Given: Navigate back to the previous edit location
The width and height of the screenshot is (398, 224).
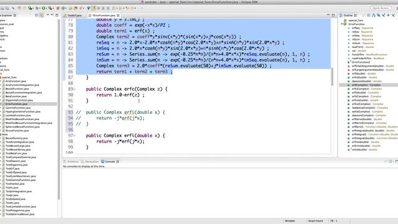Looking at the screenshot, I should click(x=127, y=8).
